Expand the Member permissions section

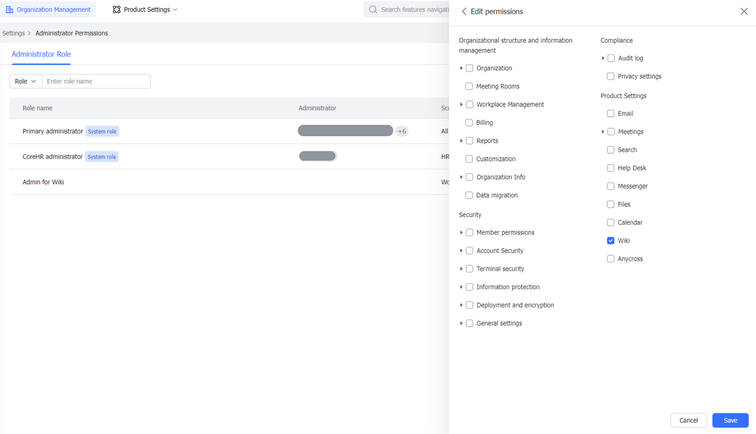[461, 232]
